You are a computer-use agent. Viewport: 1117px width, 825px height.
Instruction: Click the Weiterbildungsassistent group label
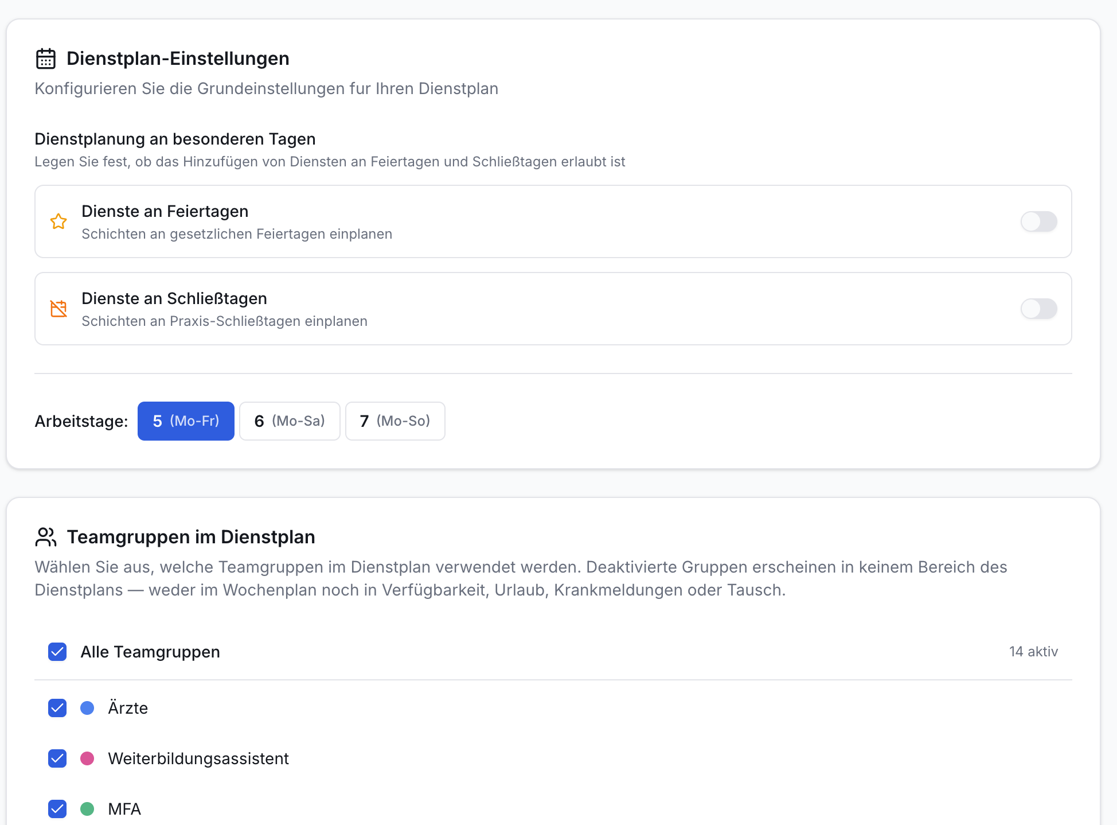[198, 758]
